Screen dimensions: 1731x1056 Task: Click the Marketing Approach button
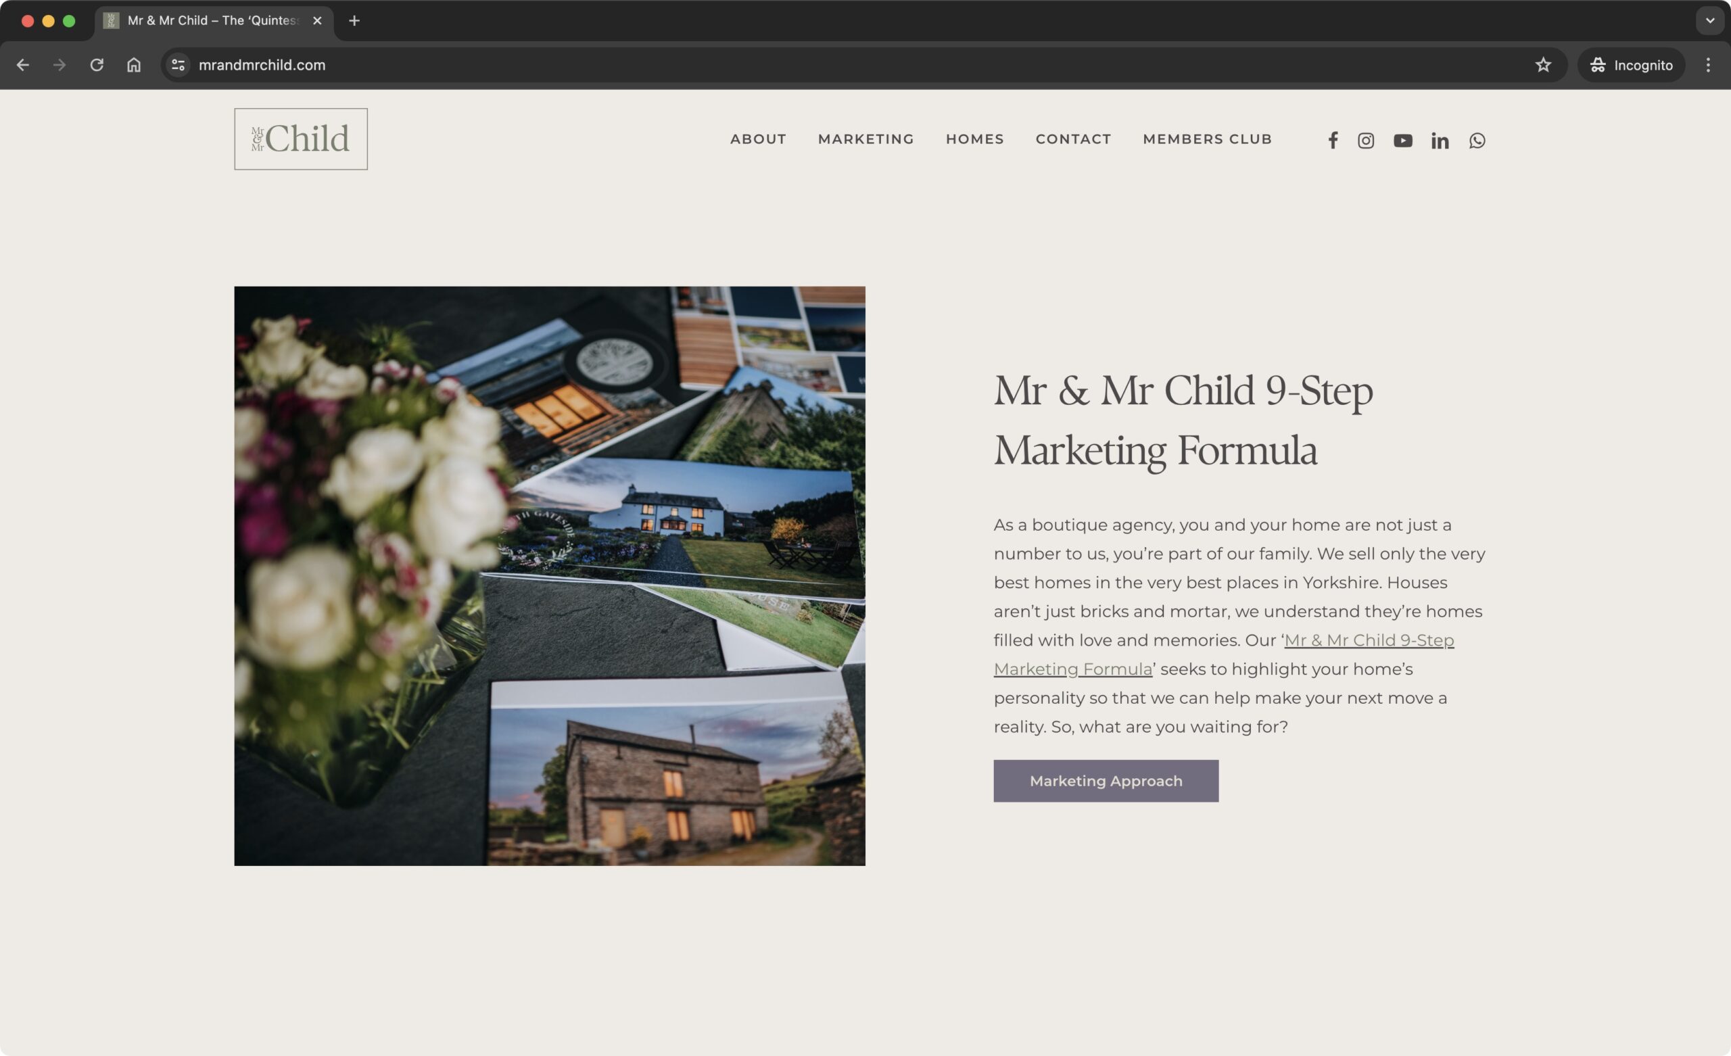tap(1106, 781)
